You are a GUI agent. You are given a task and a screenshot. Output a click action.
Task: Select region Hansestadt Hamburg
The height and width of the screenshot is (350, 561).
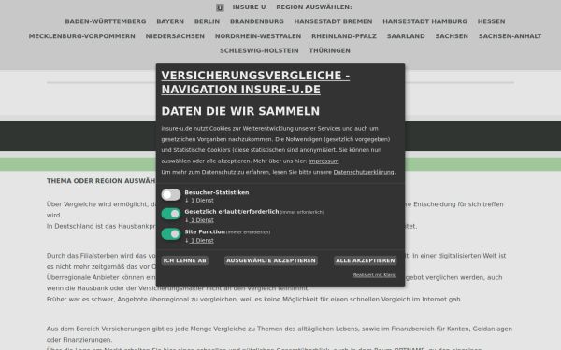coord(425,21)
